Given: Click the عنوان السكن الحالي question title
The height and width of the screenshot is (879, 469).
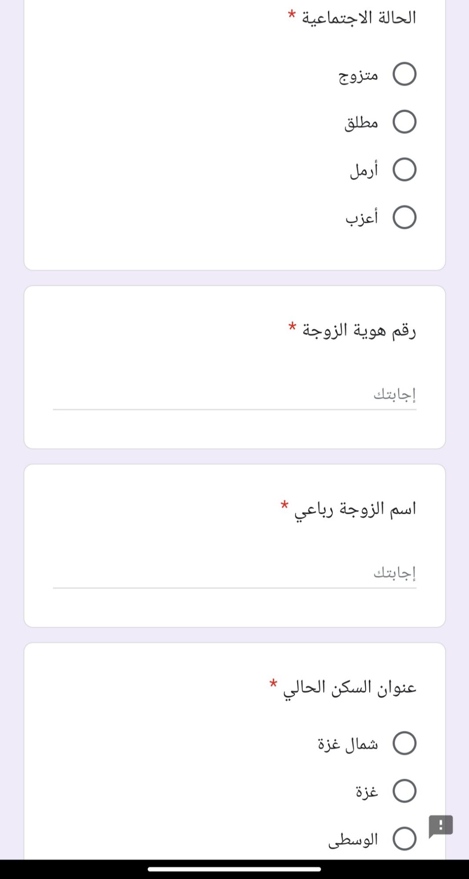Looking at the screenshot, I should [349, 688].
